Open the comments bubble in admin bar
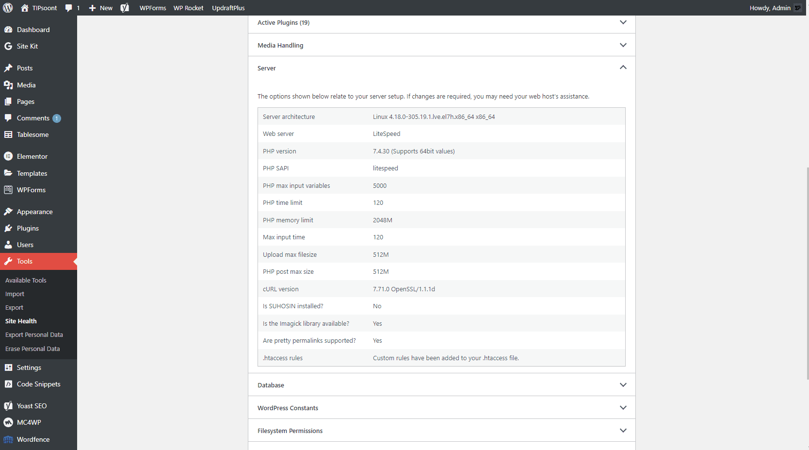This screenshot has width=809, height=450. coord(69,8)
